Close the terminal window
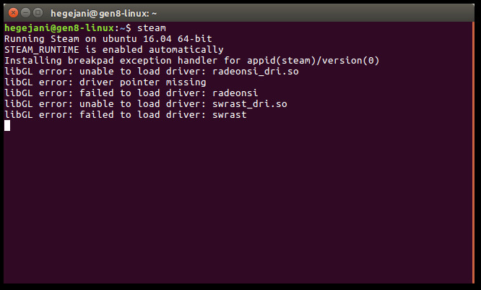The width and height of the screenshot is (481, 290). tap(13, 13)
